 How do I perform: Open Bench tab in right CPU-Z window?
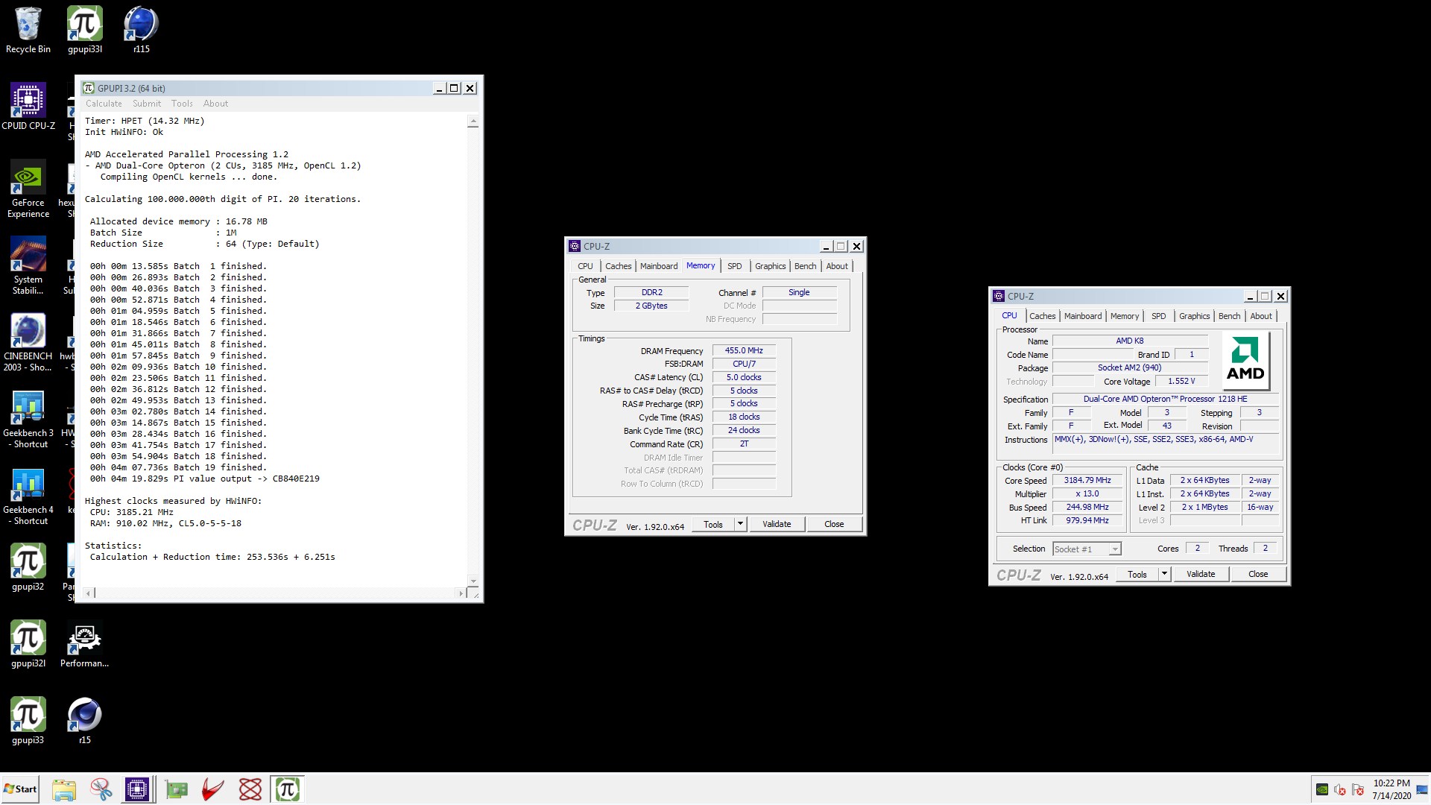(1229, 316)
